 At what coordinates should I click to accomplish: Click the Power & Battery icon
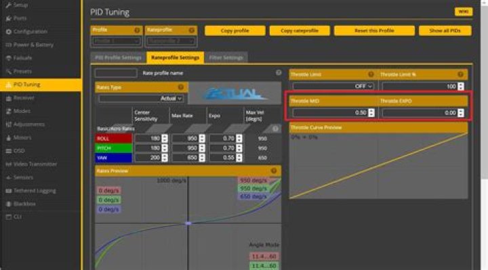coord(8,45)
